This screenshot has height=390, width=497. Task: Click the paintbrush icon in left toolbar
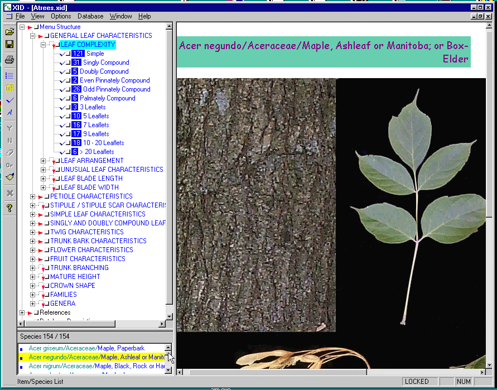[9, 177]
